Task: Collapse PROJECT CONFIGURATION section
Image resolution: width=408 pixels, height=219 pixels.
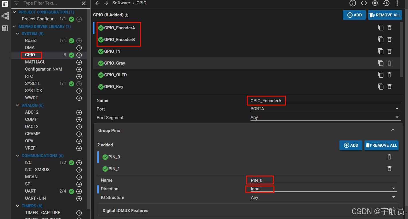Action: coord(15,12)
